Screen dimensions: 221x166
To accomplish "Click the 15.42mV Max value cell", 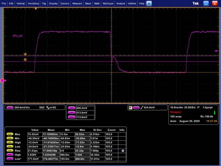I will pyautogui.click(x=35, y=134).
